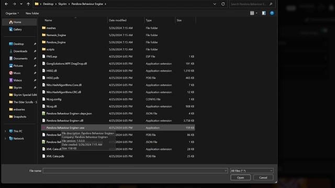The width and height of the screenshot is (335, 188).
Task: Select FNIS.esp file
Action: coord(118,56)
